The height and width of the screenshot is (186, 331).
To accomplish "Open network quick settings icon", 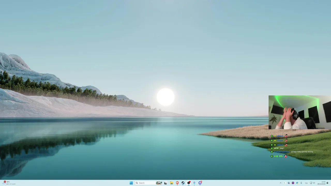I will coord(311,183).
